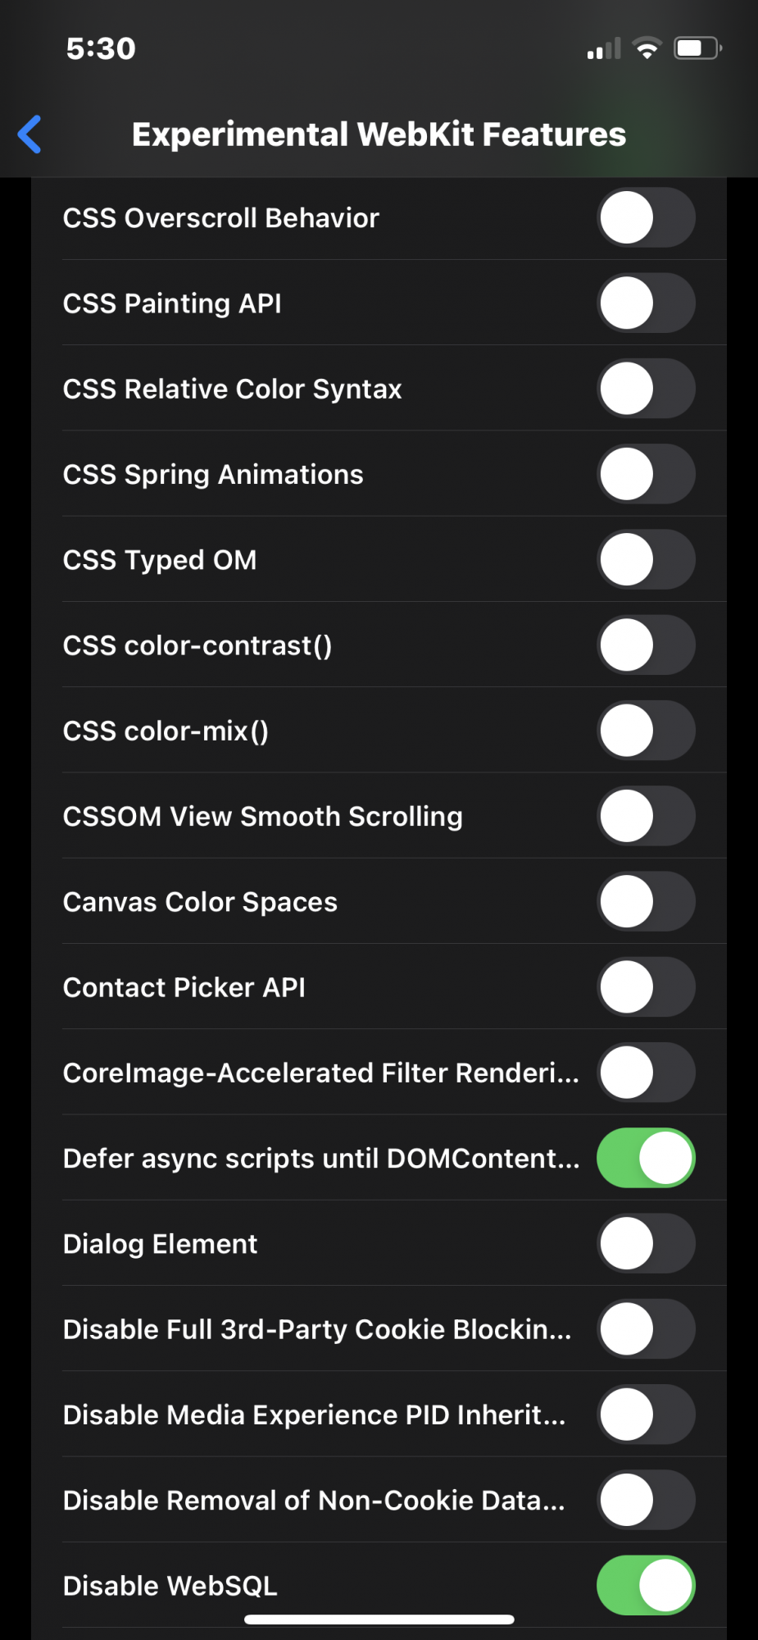The height and width of the screenshot is (1640, 758).
Task: Enable the CSS Spring Animations switch
Action: click(646, 474)
